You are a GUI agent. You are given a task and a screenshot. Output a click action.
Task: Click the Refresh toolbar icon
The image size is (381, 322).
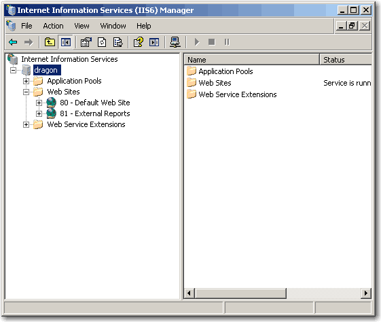pos(102,42)
